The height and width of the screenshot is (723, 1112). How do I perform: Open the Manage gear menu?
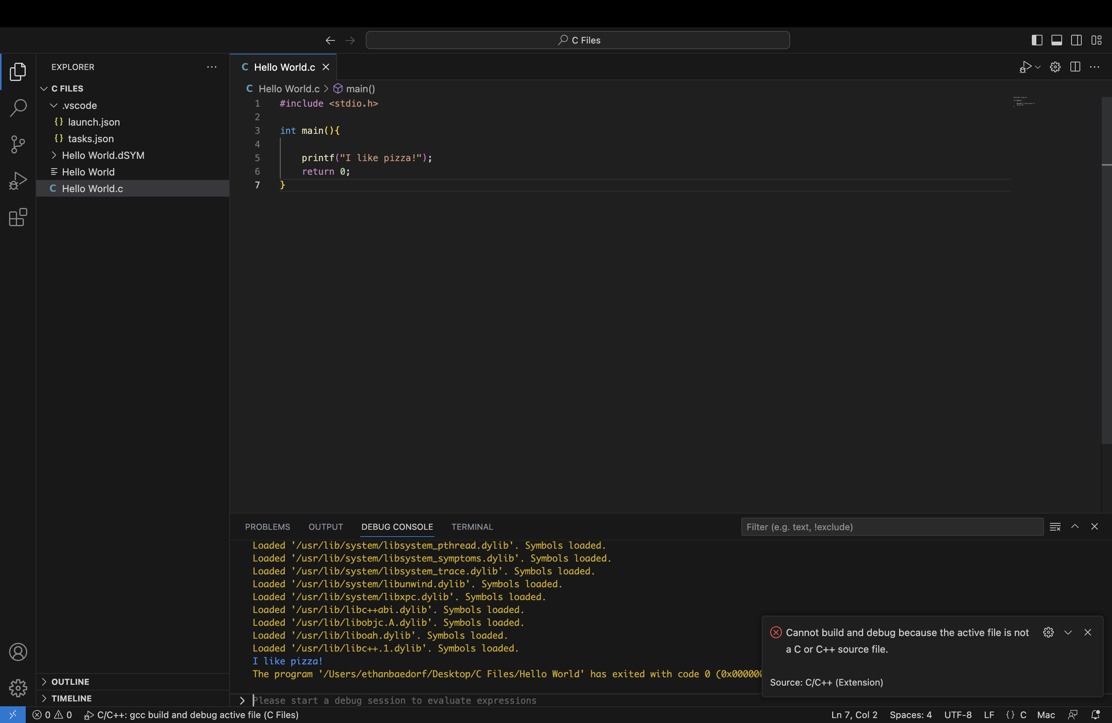(18, 688)
